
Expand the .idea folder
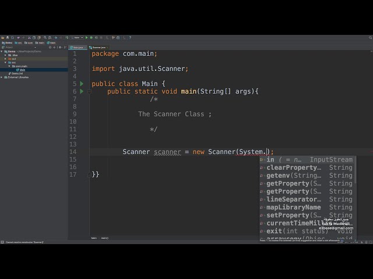(x=5, y=55)
